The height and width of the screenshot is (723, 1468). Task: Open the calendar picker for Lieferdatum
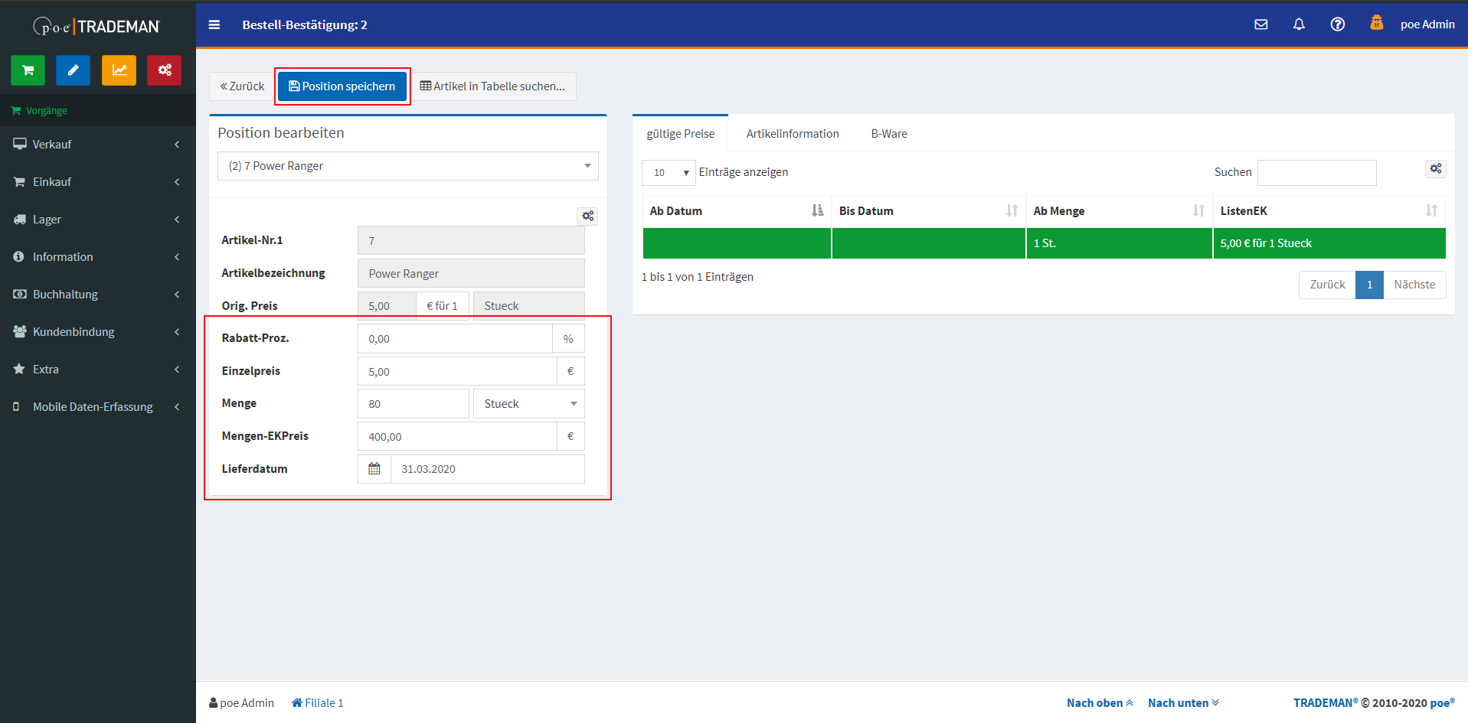374,469
